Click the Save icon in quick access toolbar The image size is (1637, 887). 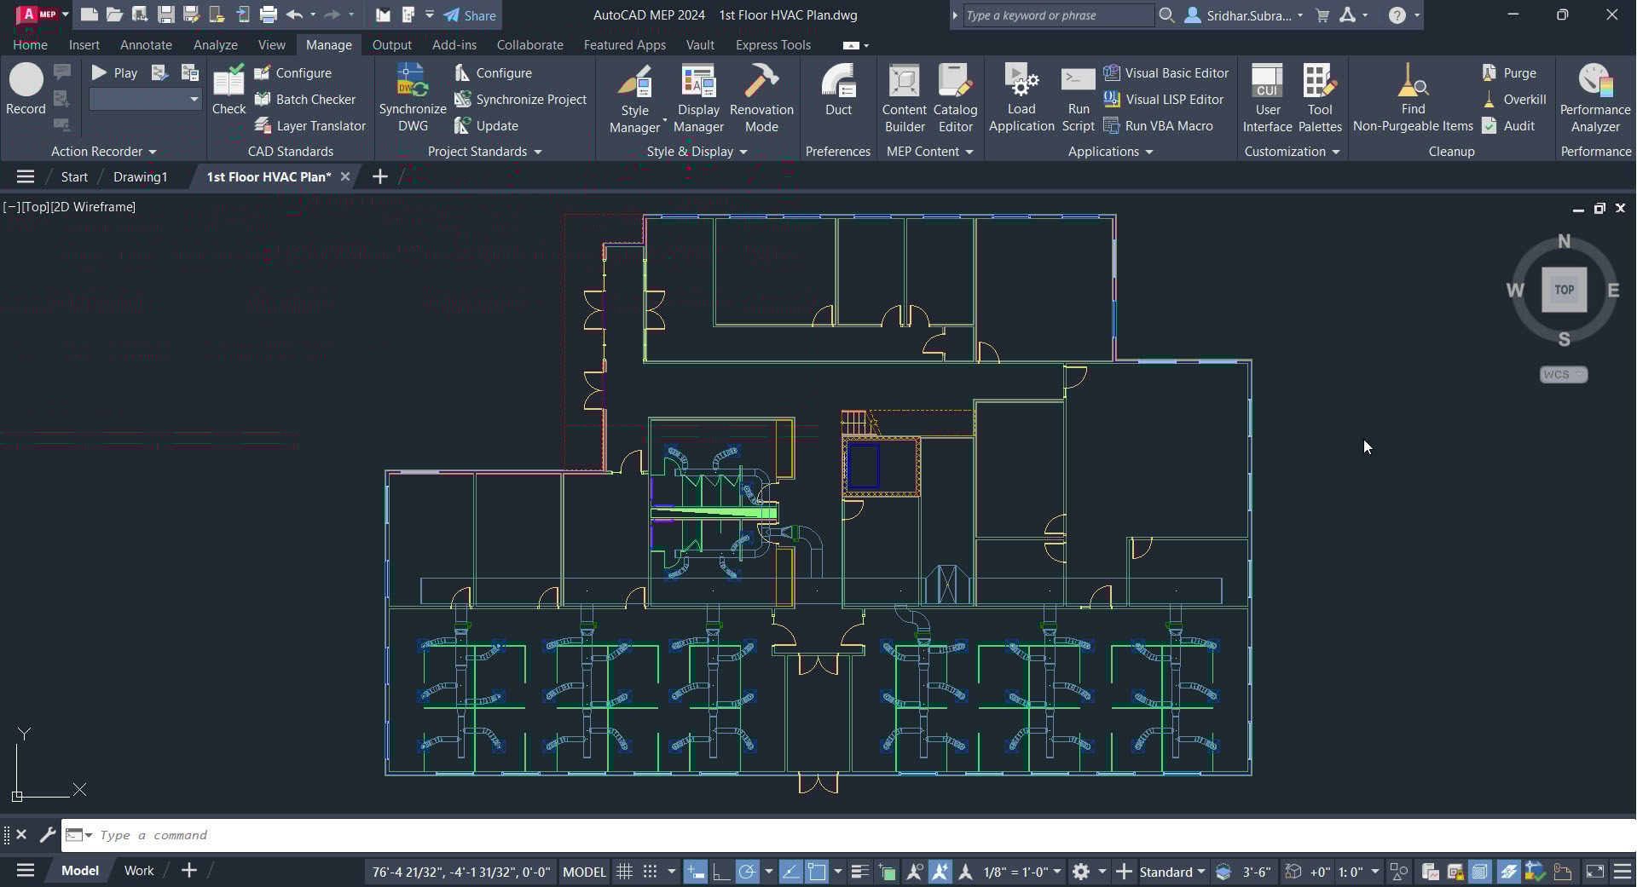pyautogui.click(x=165, y=14)
